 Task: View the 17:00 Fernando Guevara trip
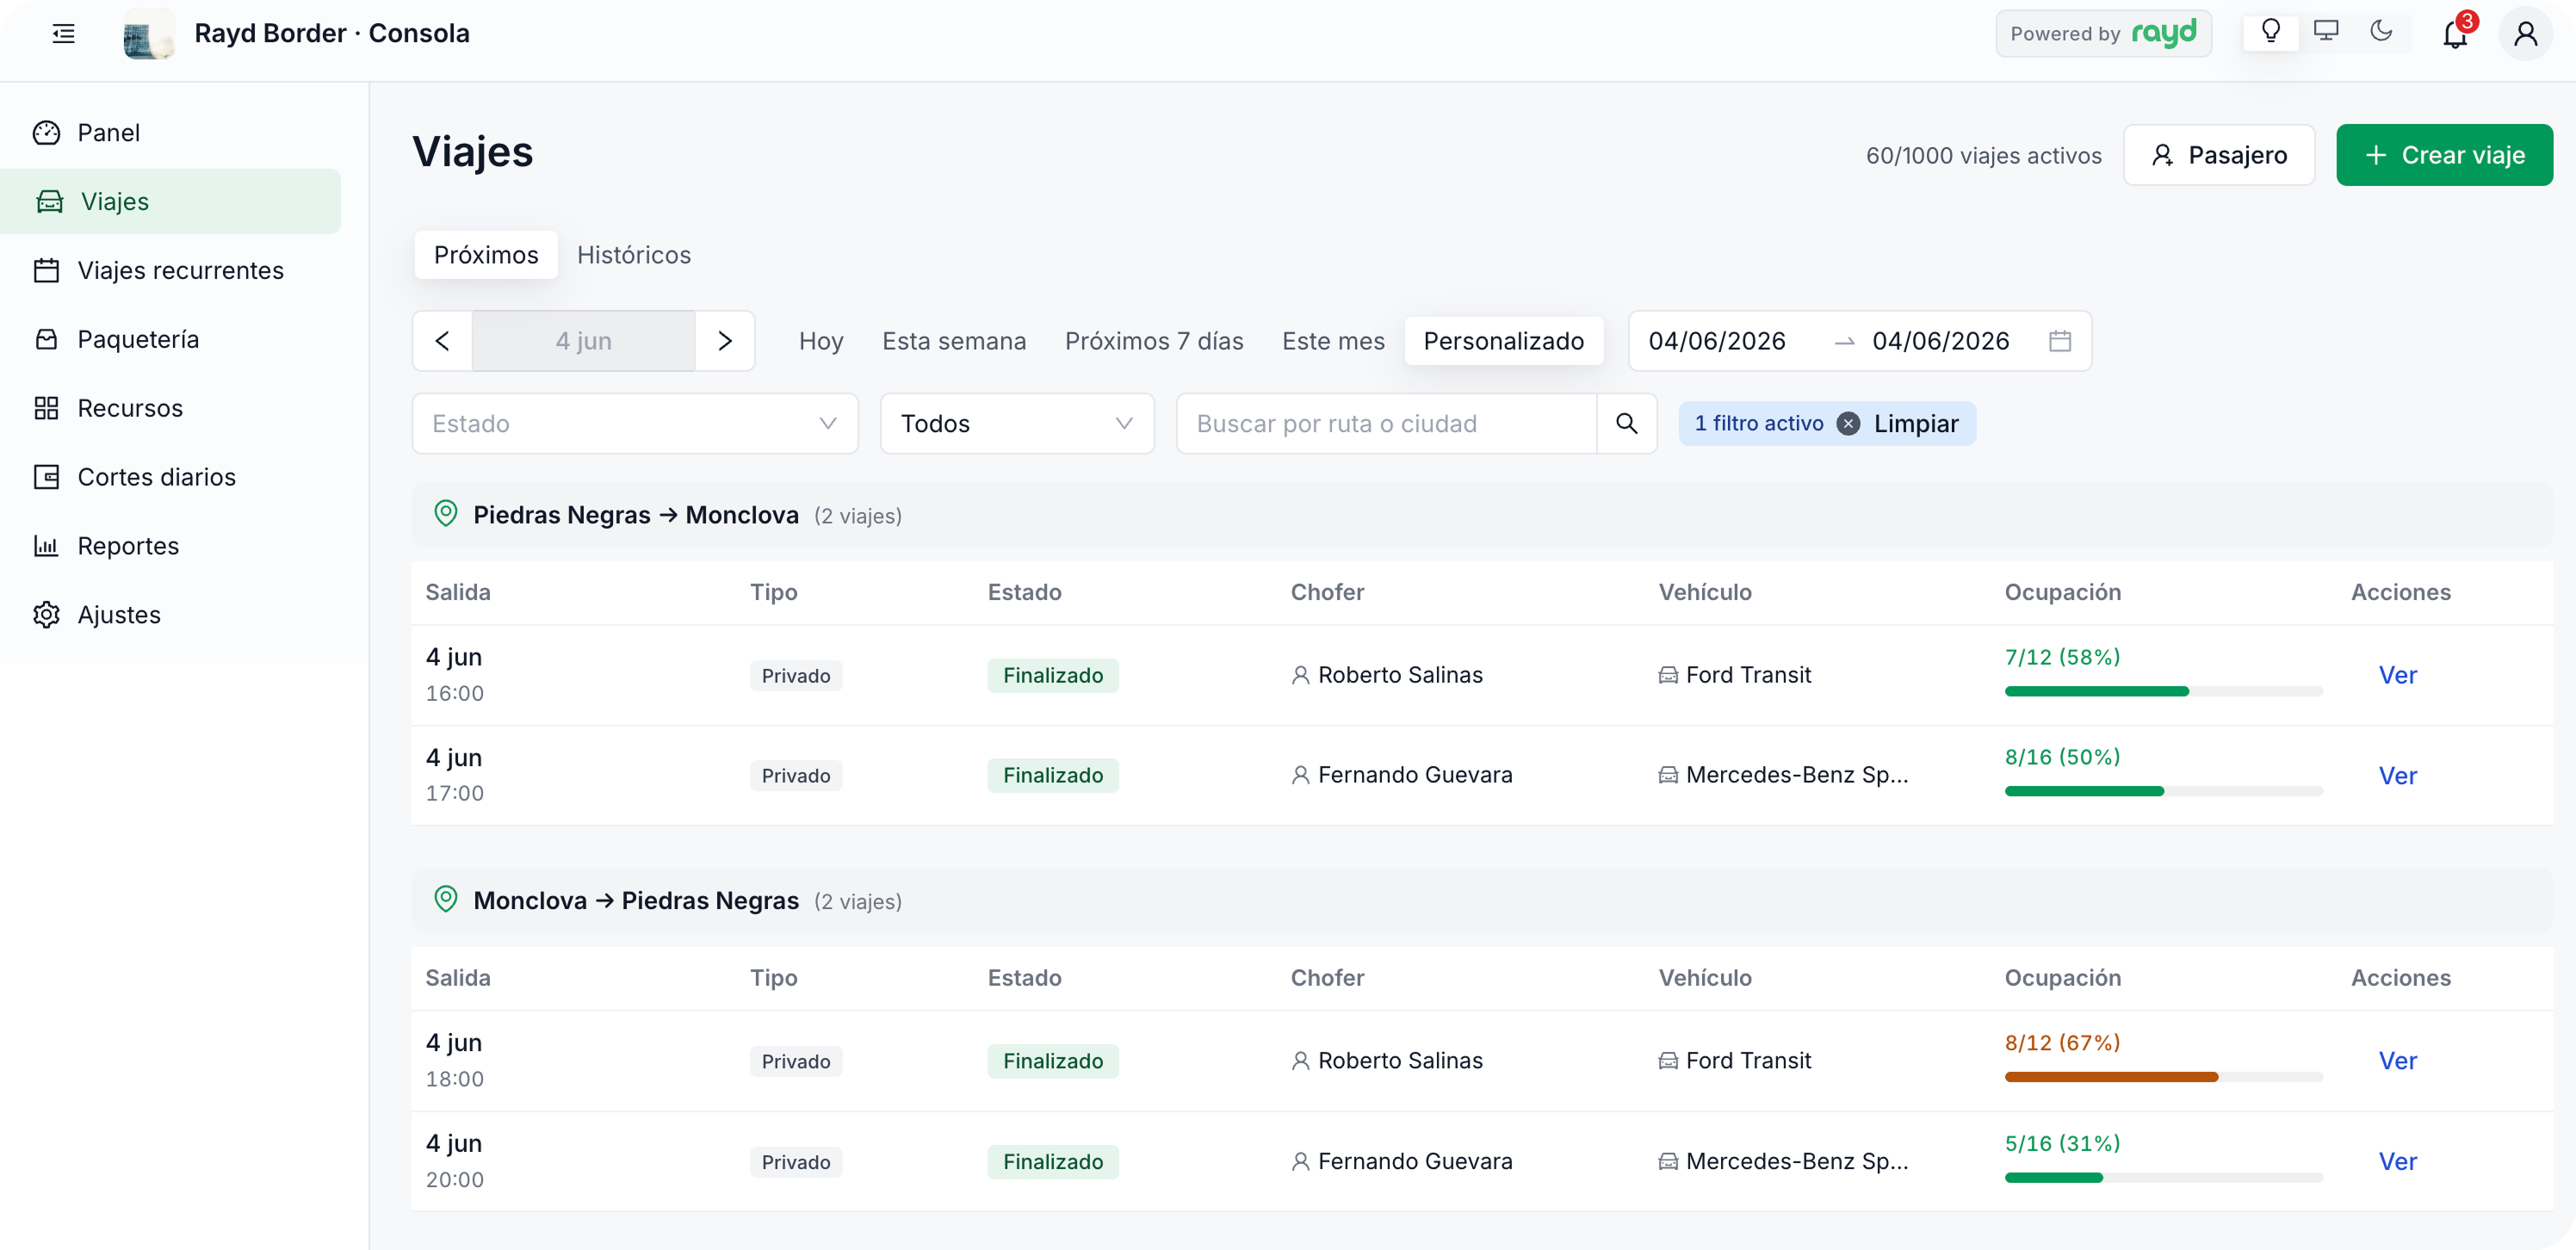coord(2397,776)
